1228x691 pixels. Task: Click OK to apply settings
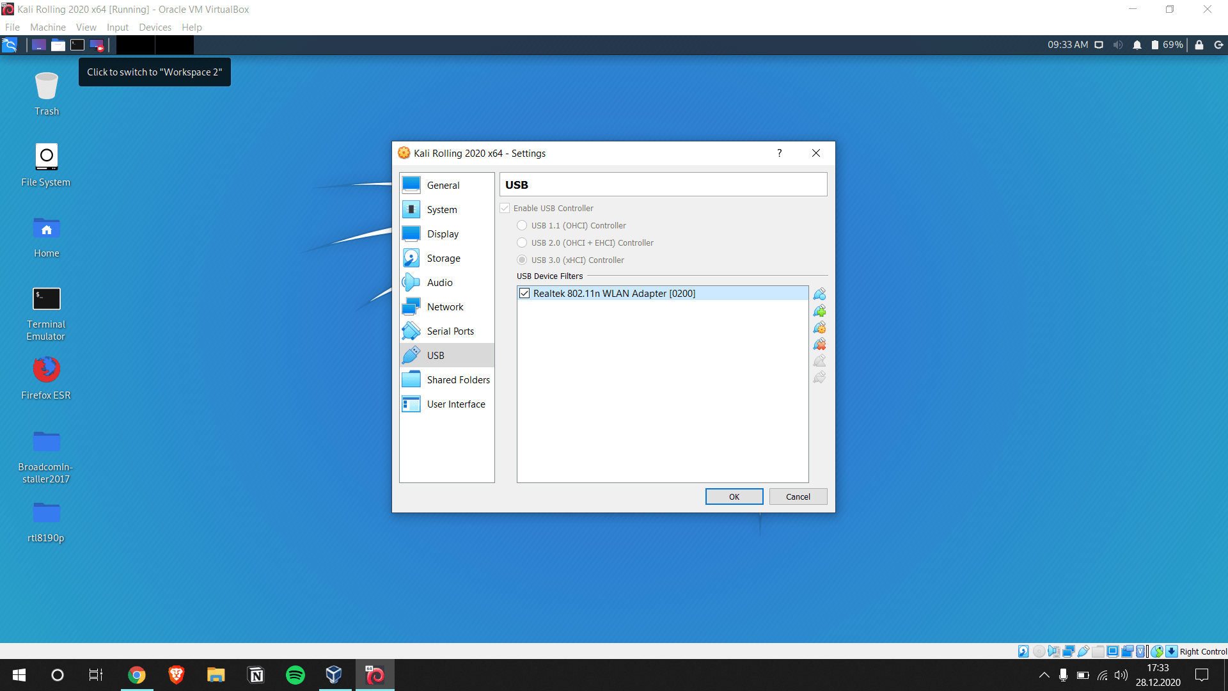pyautogui.click(x=734, y=496)
